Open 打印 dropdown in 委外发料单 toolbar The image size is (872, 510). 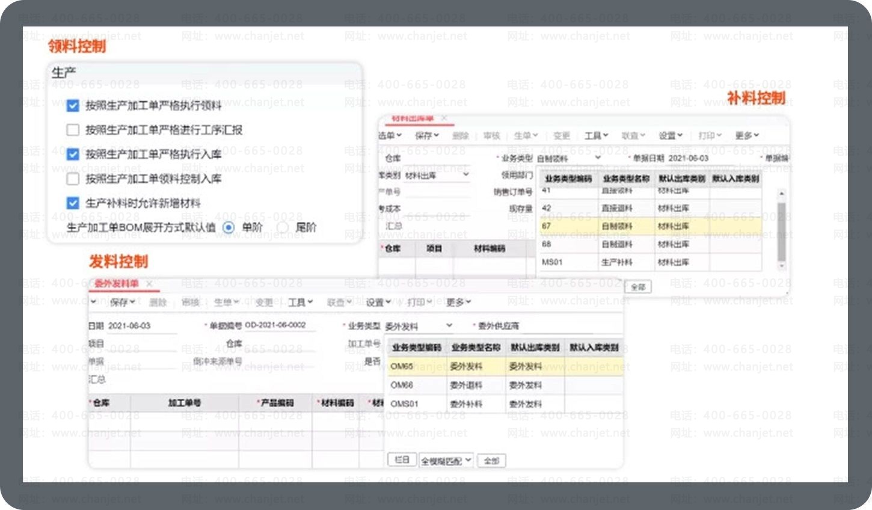click(x=420, y=303)
